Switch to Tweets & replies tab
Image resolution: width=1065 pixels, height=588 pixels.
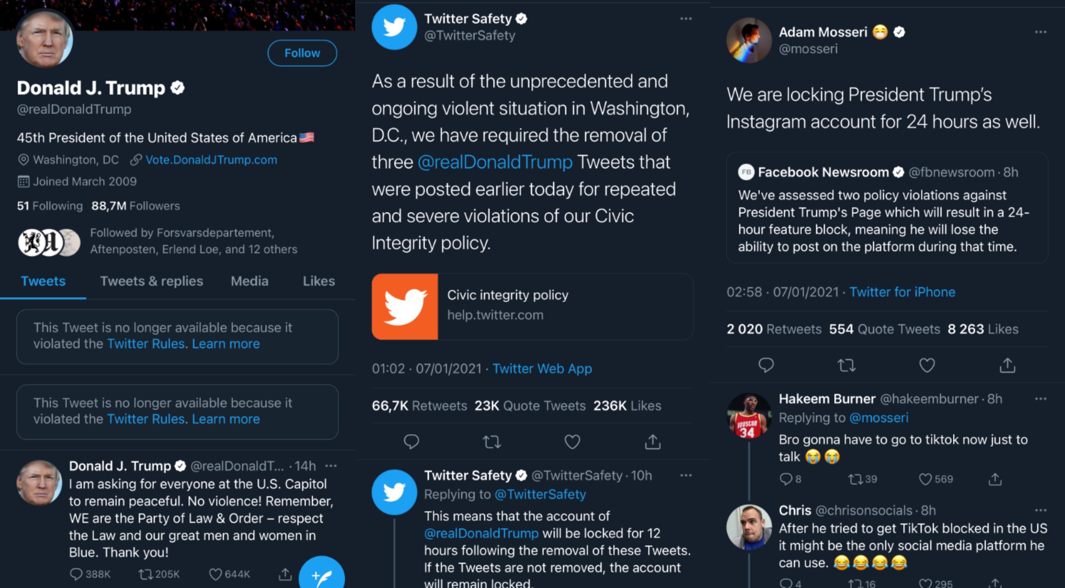[151, 282]
